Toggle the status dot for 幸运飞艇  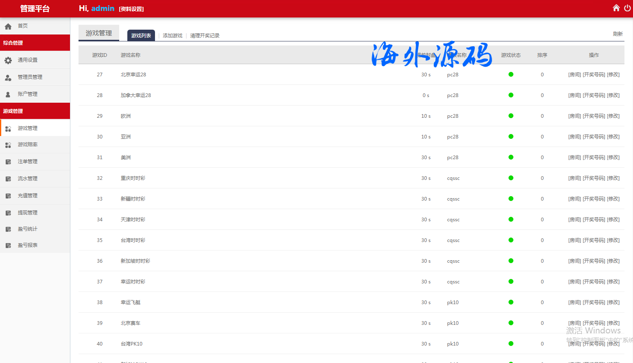[511, 302]
